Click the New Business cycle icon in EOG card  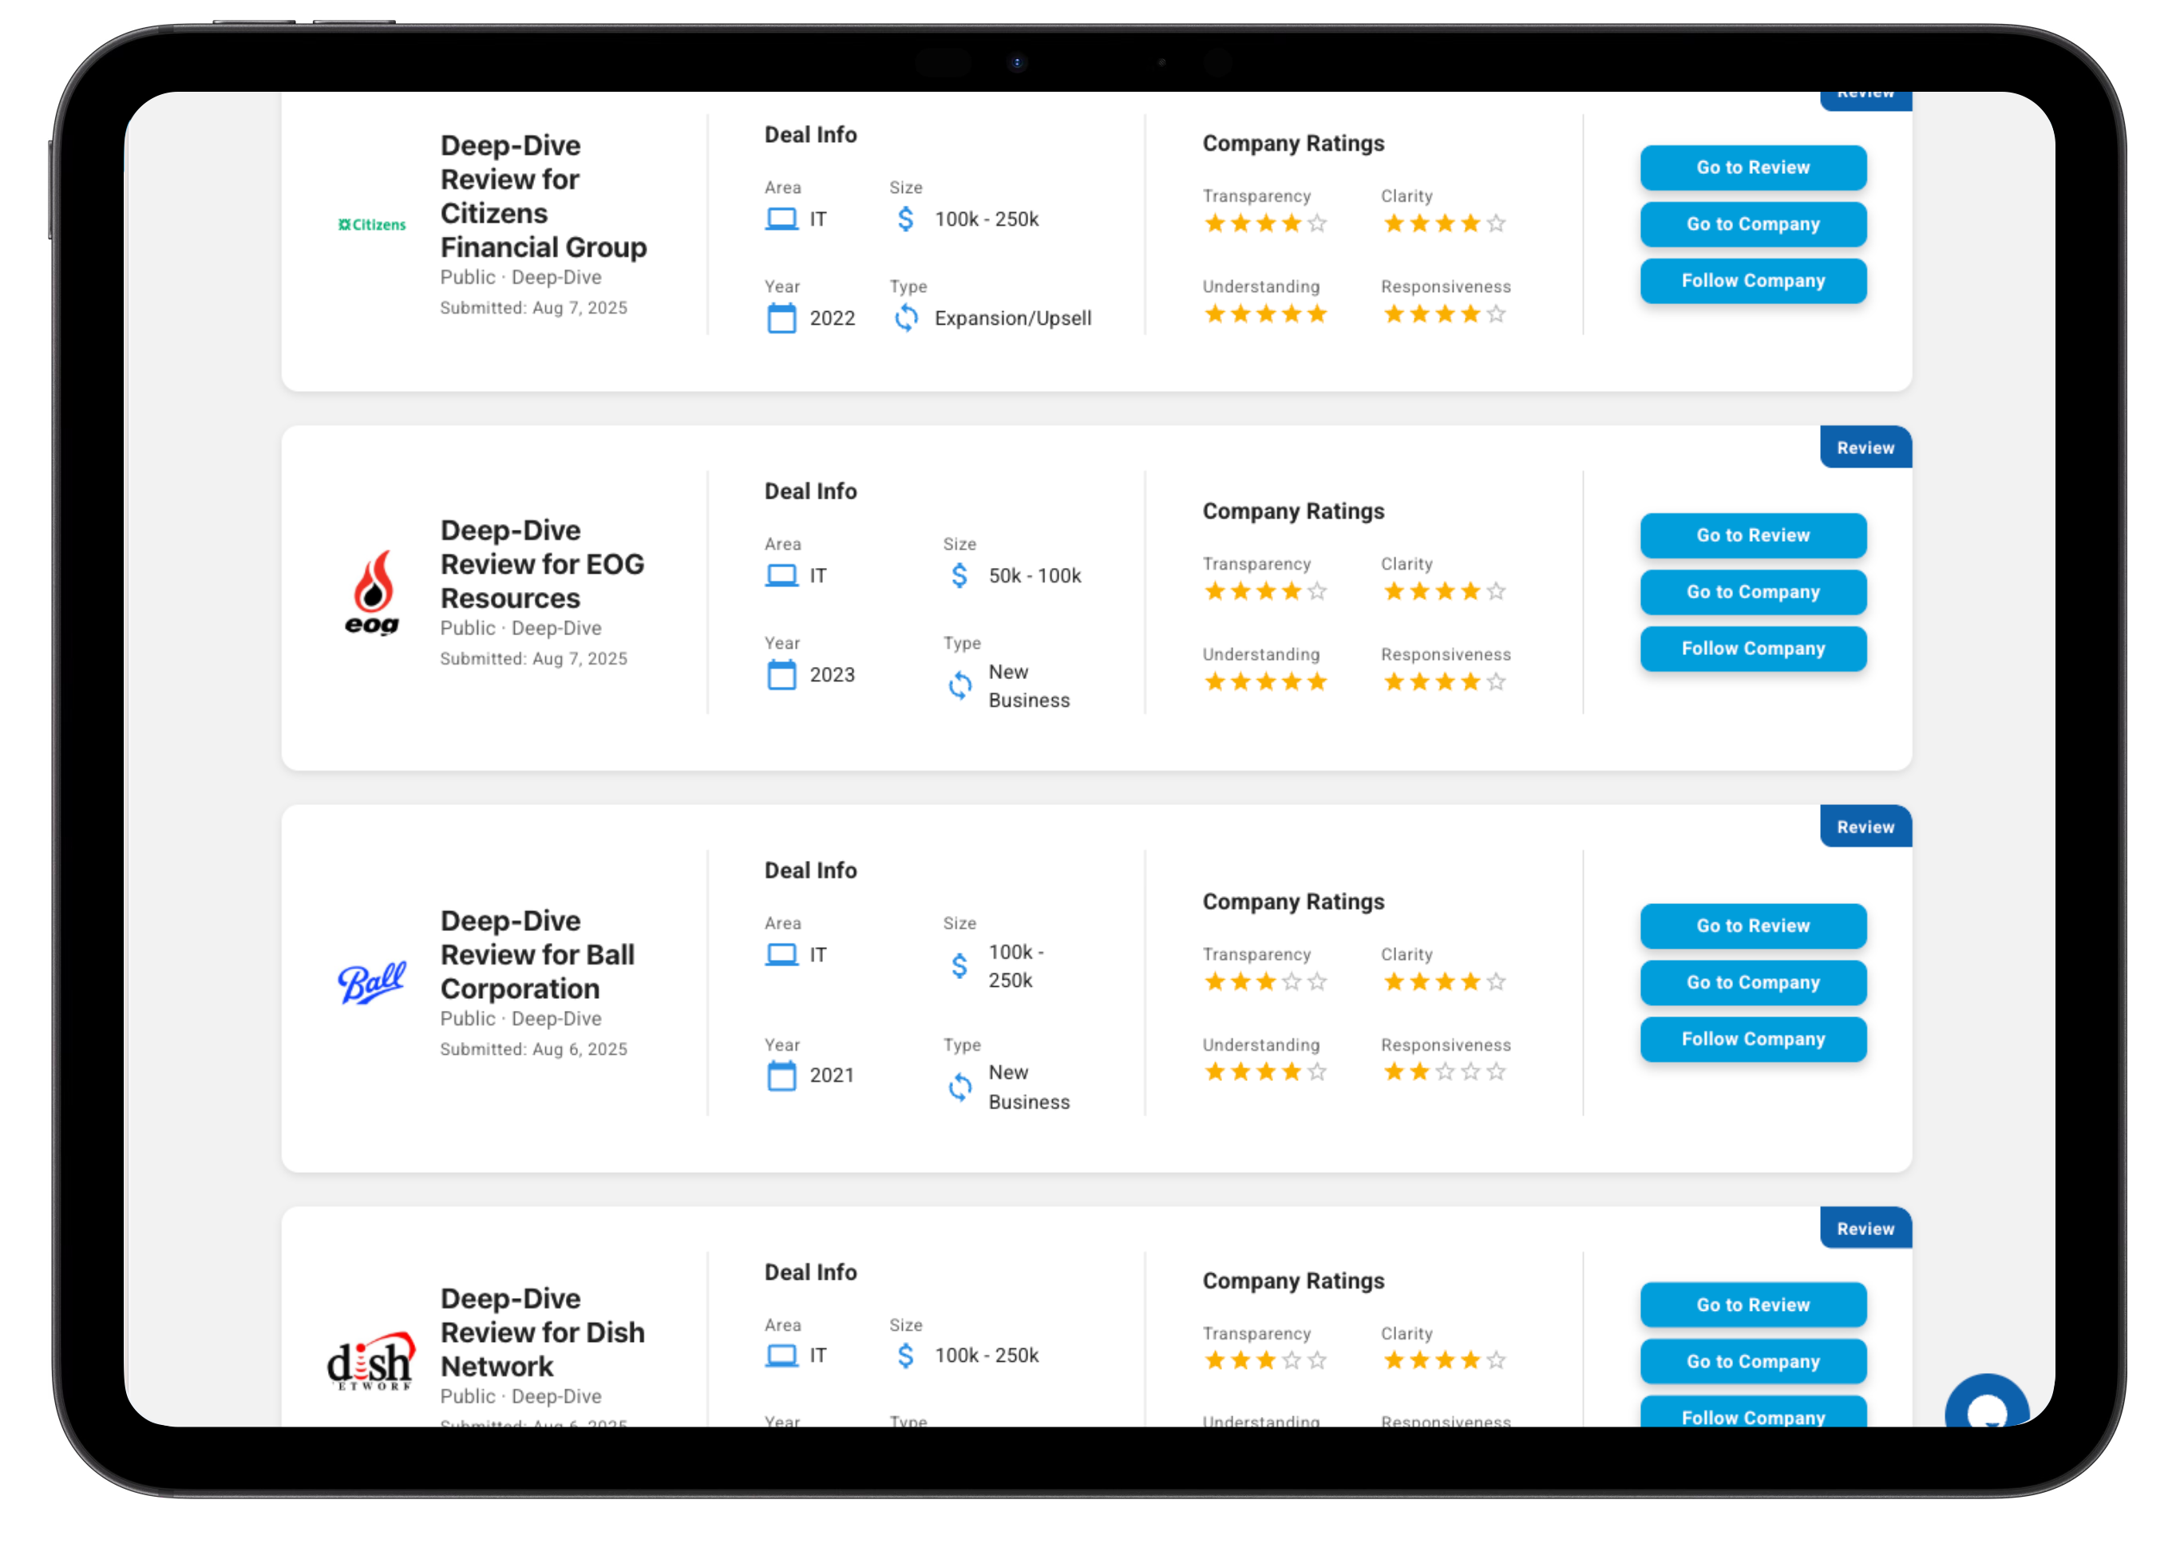click(x=959, y=686)
